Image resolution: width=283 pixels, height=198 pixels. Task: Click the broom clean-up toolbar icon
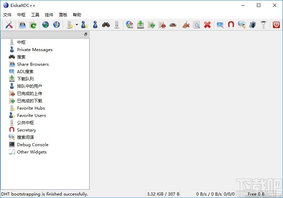tap(186, 25)
